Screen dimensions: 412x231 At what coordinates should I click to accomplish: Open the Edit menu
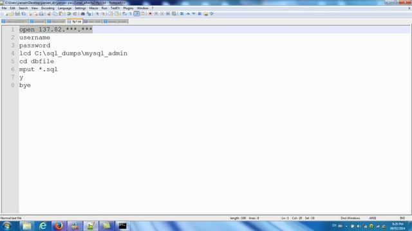[x=12, y=8]
